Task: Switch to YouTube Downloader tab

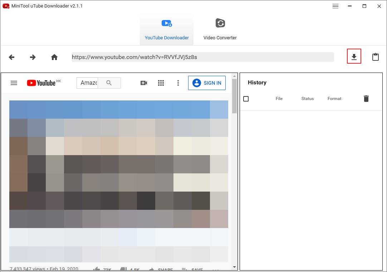Action: click(x=167, y=29)
